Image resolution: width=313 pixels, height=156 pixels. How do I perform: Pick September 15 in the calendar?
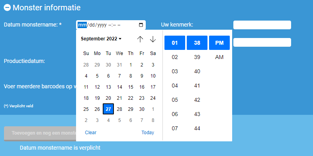click(x=131, y=87)
